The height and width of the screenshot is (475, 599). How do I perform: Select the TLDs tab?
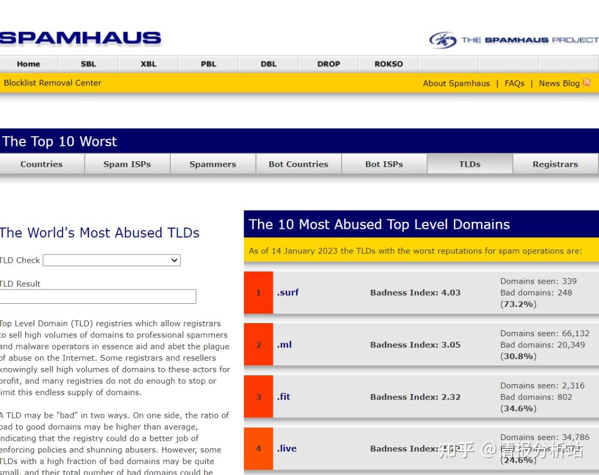tap(470, 164)
